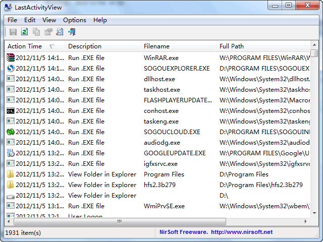323x242 pixels.
Task: Click the FLASHPLAYERUPDATE row icon
Action: click(11, 100)
